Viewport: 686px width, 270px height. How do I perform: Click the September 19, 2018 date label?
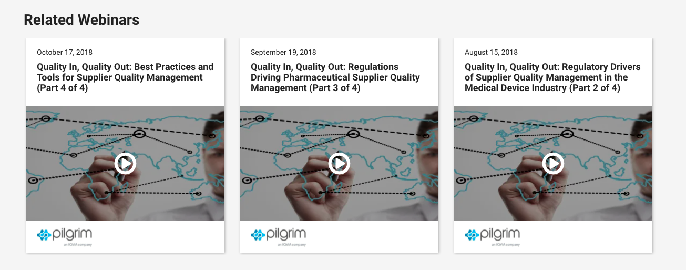tap(283, 52)
